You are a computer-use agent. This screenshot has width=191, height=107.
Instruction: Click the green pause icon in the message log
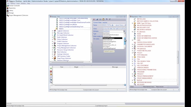[51, 68]
